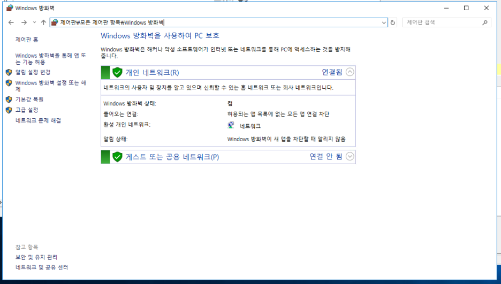Image resolution: width=501 pixels, height=284 pixels.
Task: Open Windows 방화벽 설정 또는 해제 link
Action: pyautogui.click(x=51, y=86)
